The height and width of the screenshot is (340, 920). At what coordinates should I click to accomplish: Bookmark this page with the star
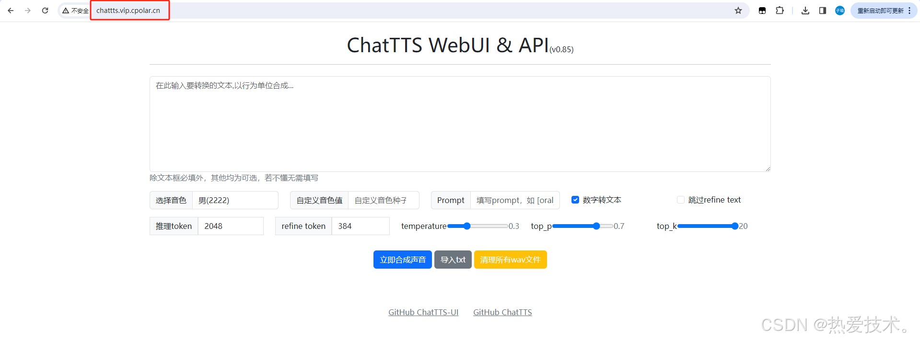[738, 11]
